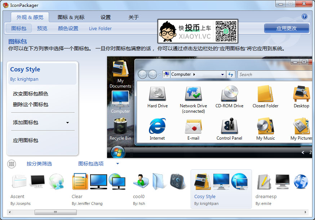
Task: Choose dreamesp blue globe icon
Action: pyautogui.click(x=301, y=182)
